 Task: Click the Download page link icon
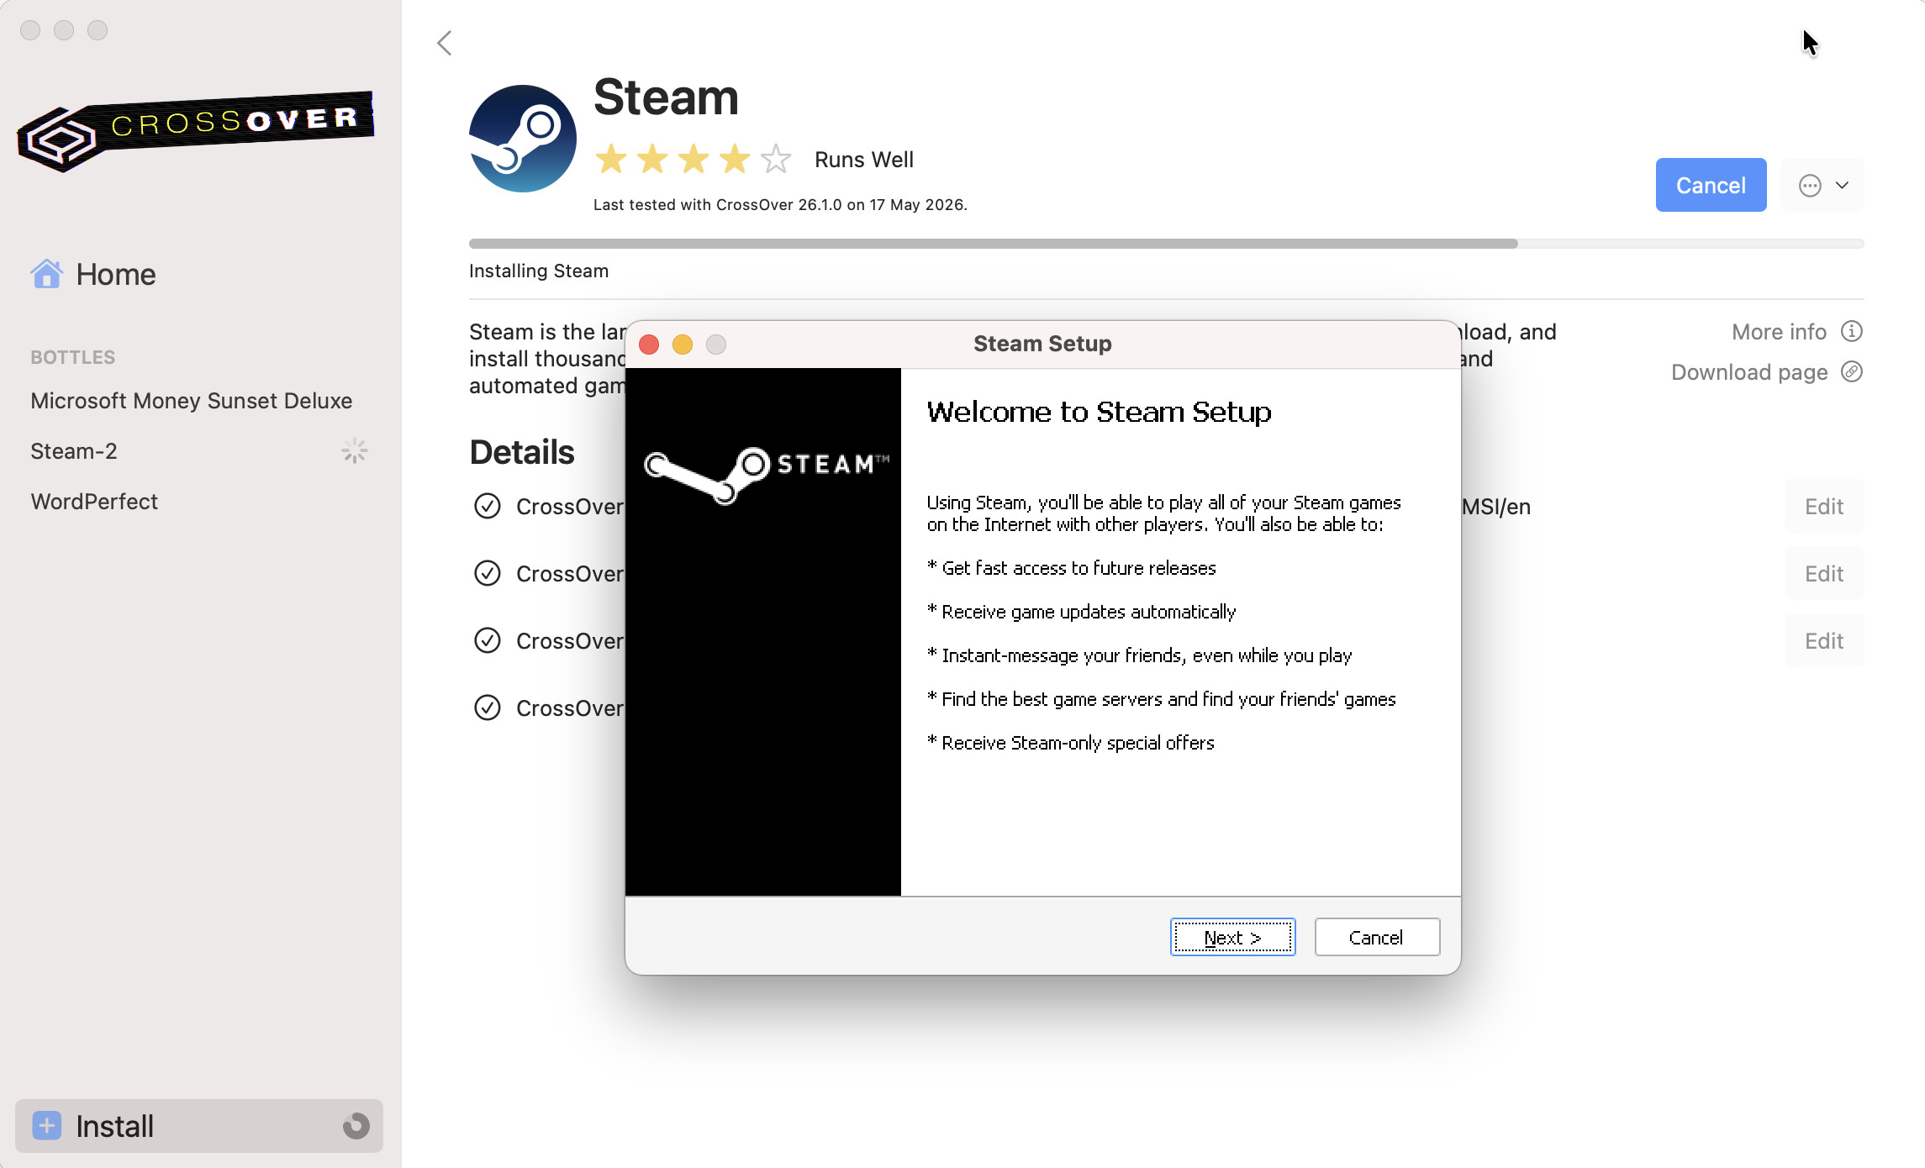[x=1851, y=371]
